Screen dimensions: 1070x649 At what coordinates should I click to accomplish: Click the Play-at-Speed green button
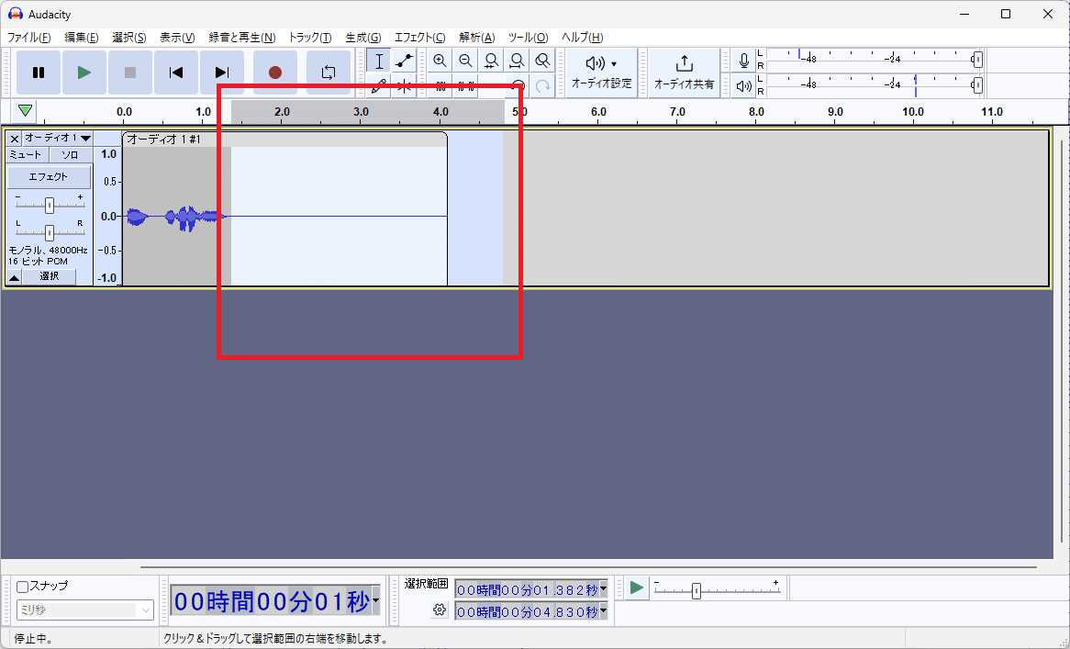point(636,587)
